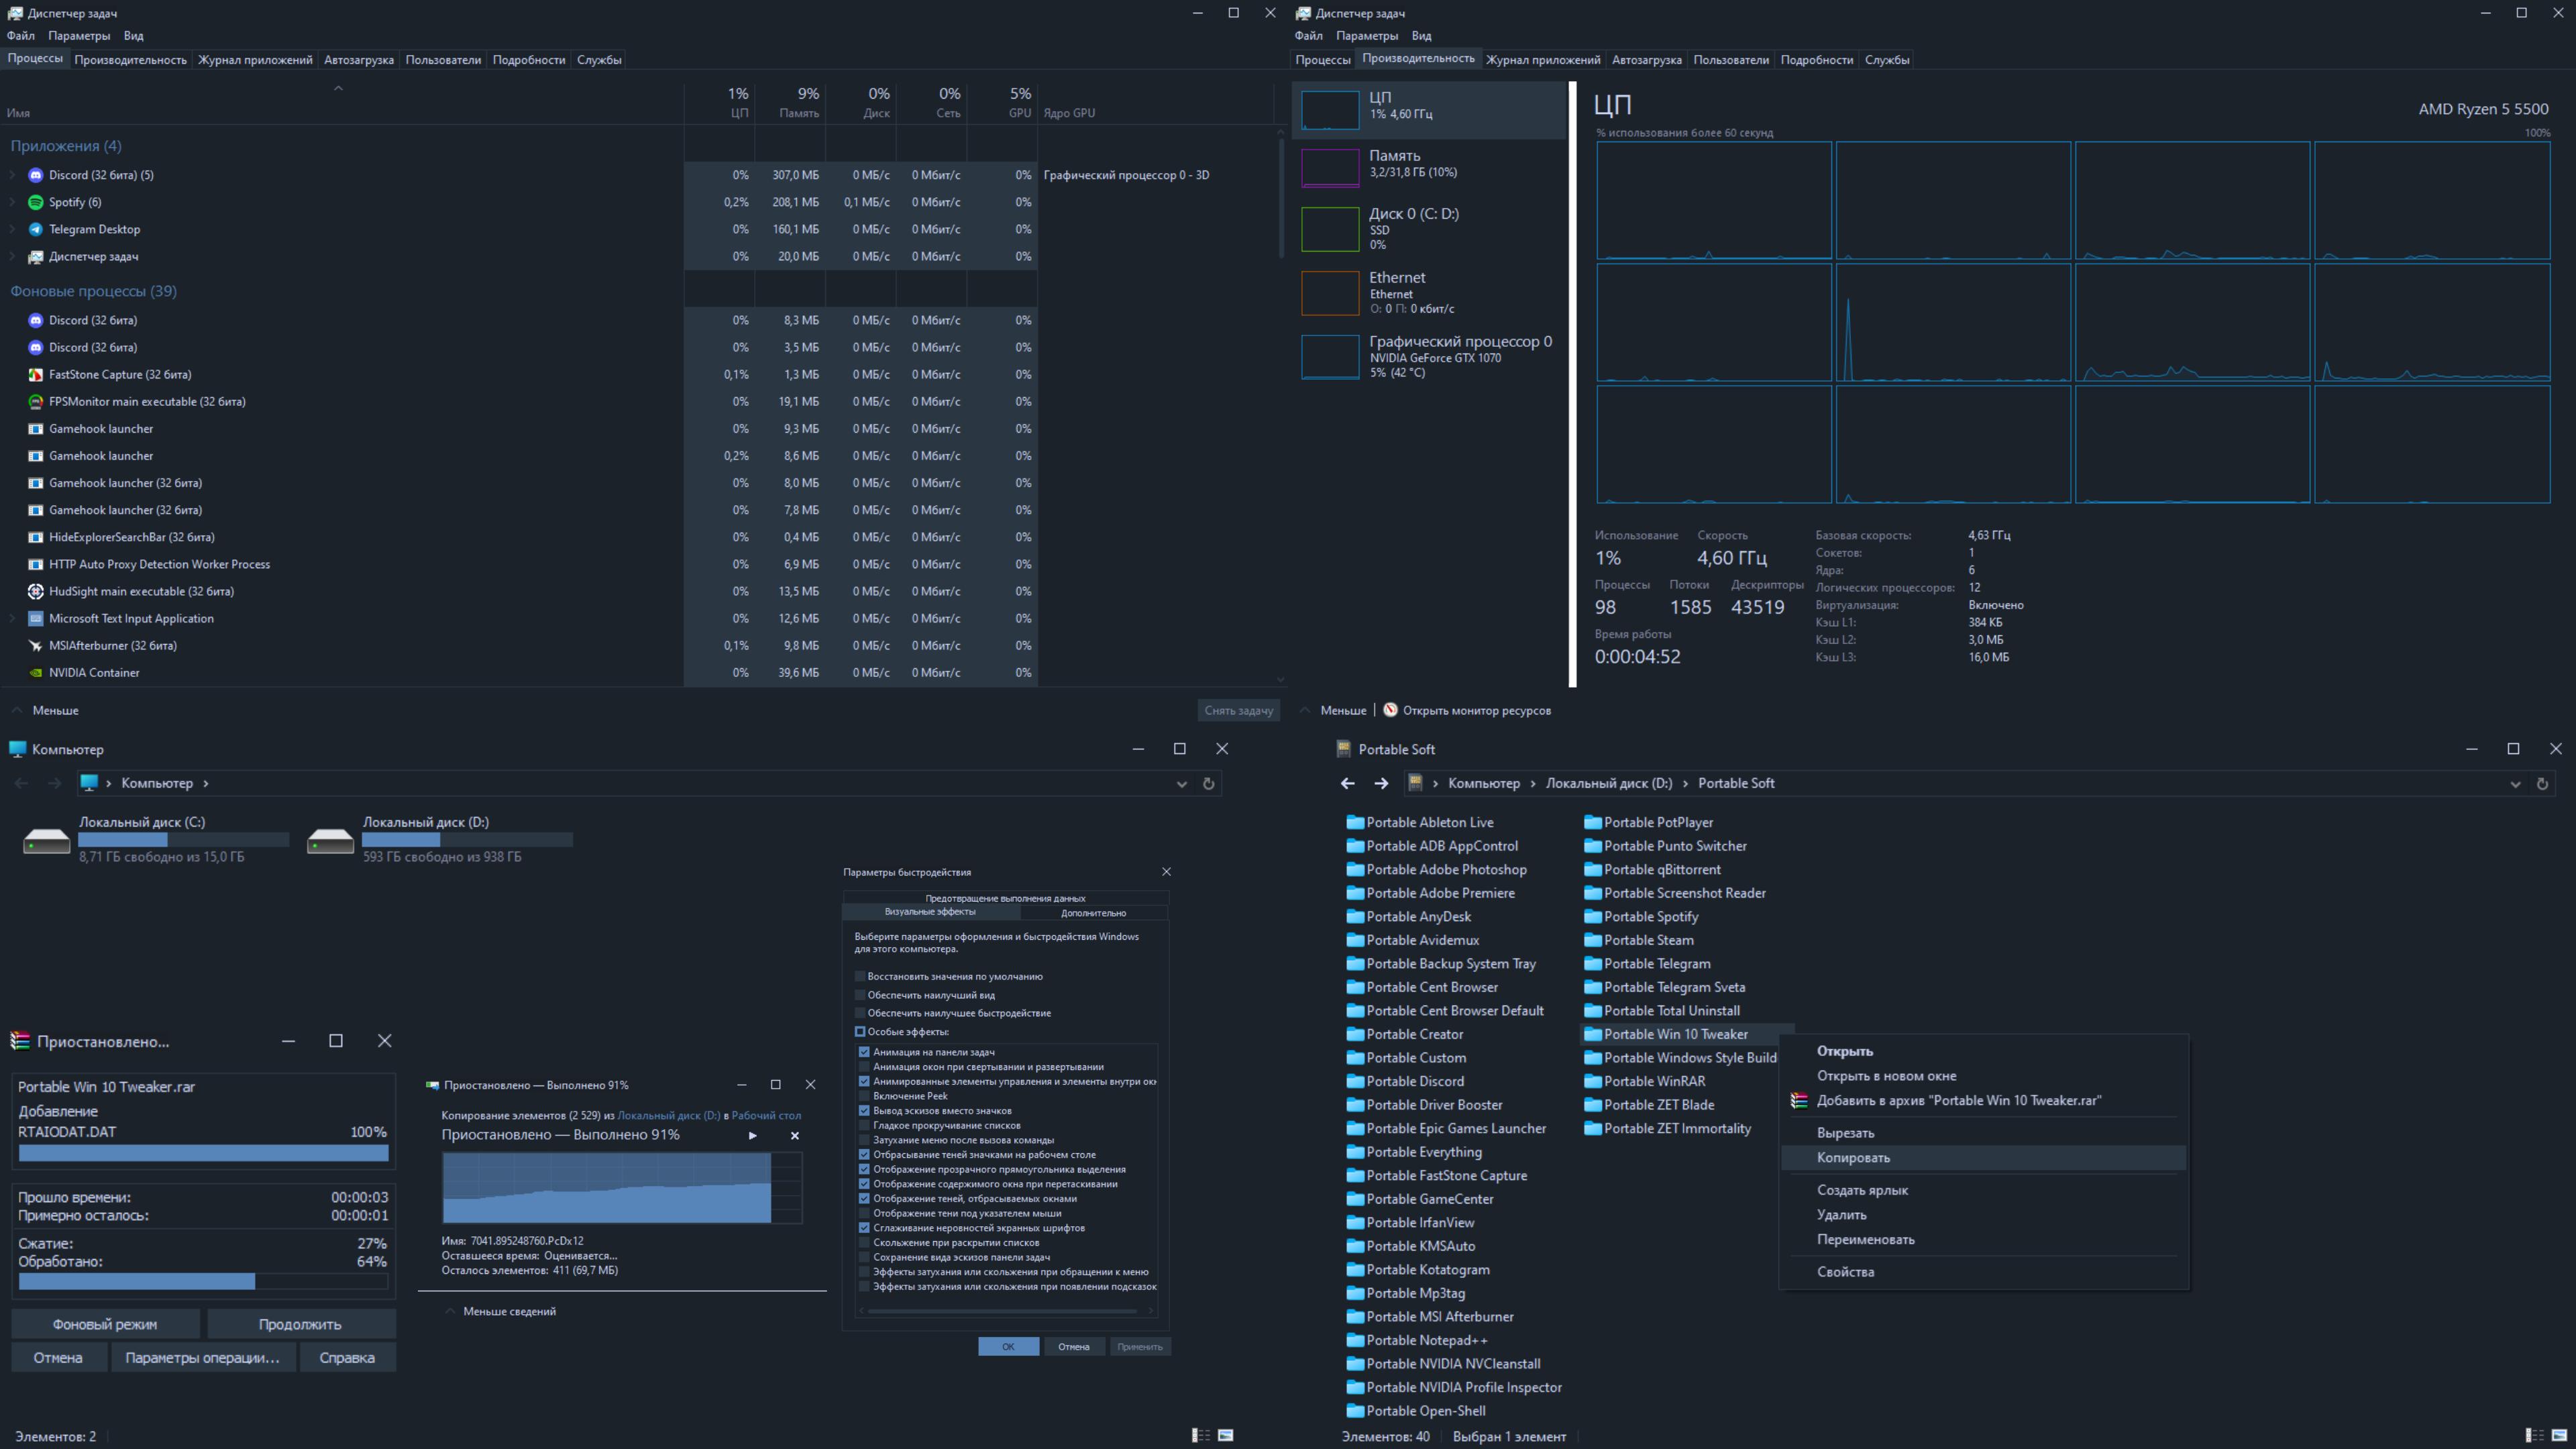The width and height of the screenshot is (2576, 1449).
Task: Collapse copy dialog via Меньше сведений
Action: (500, 1311)
